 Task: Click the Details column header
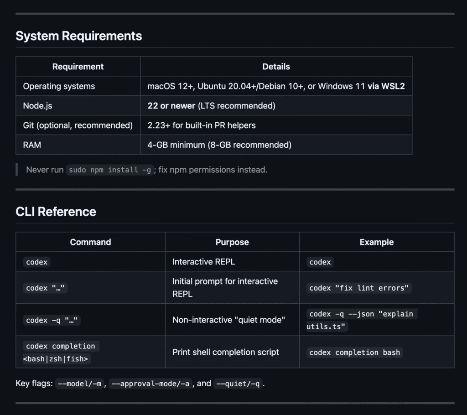(276, 67)
